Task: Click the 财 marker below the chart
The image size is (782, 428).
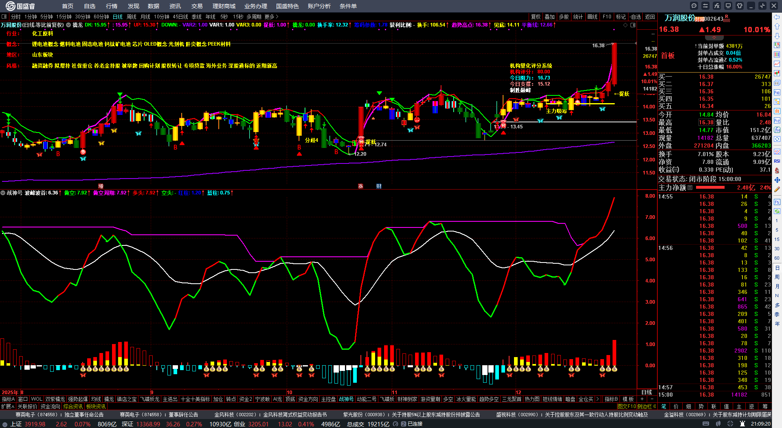Action: click(379, 186)
